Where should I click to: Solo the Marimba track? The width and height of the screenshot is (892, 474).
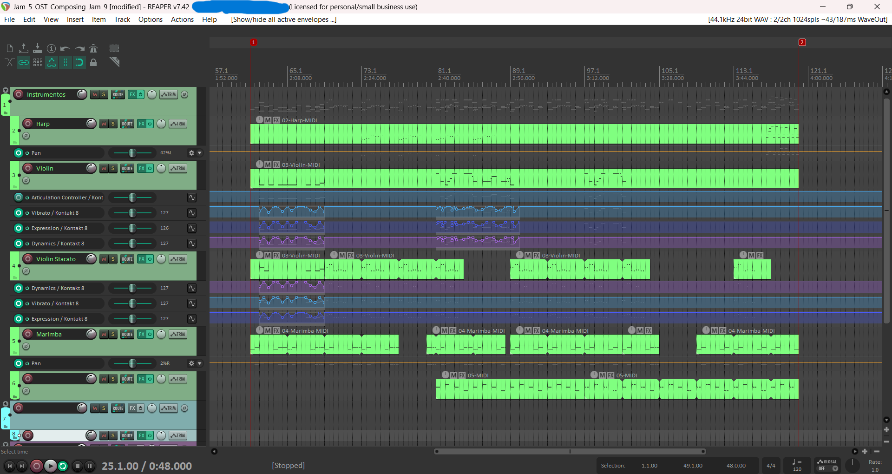pos(113,334)
